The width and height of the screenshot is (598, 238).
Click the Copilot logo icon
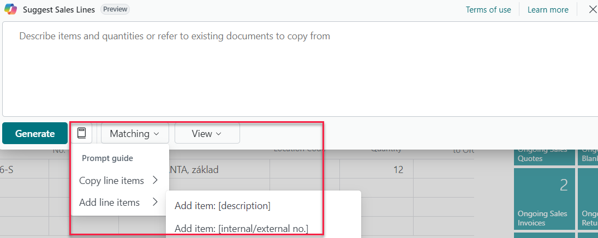click(10, 9)
